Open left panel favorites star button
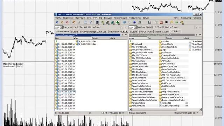 pos(122,35)
